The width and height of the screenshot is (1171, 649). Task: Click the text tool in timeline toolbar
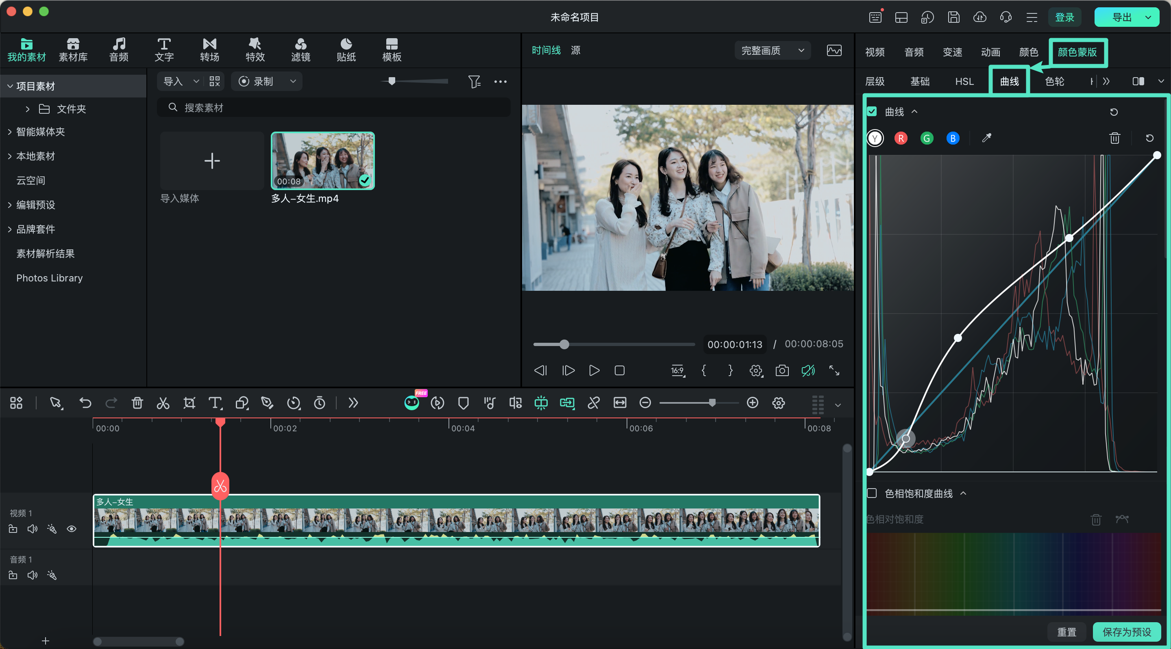[215, 403]
